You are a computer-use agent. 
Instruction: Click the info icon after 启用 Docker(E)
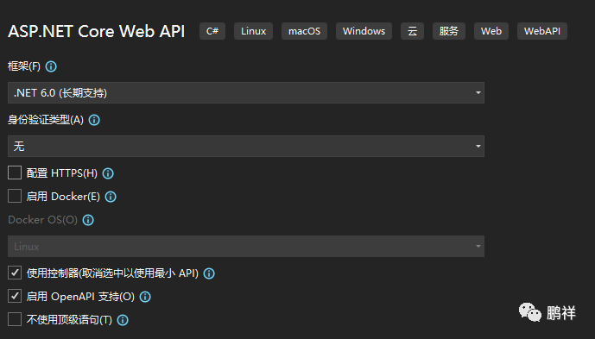pos(111,197)
